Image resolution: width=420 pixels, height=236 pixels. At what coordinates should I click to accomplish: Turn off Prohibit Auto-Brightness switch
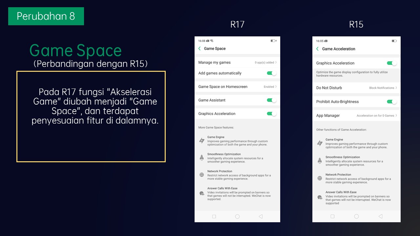click(391, 102)
